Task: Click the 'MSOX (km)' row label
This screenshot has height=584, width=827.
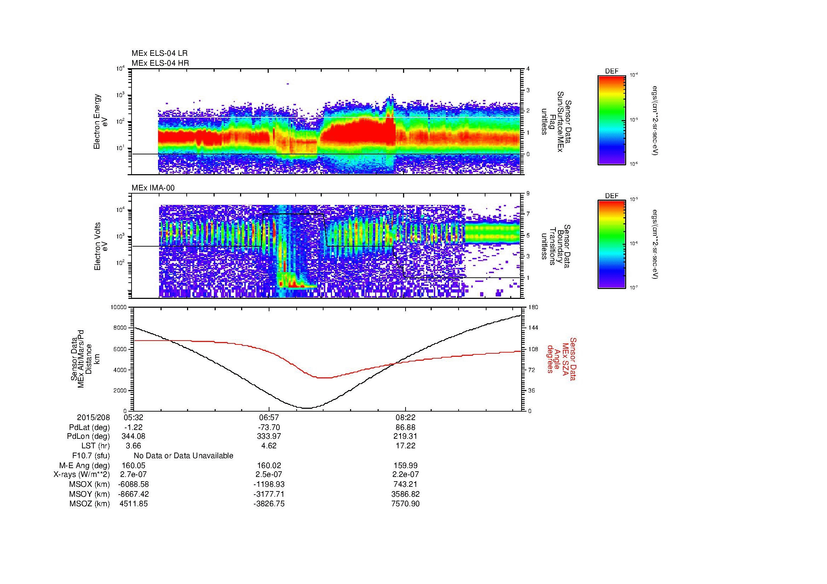Action: point(90,484)
